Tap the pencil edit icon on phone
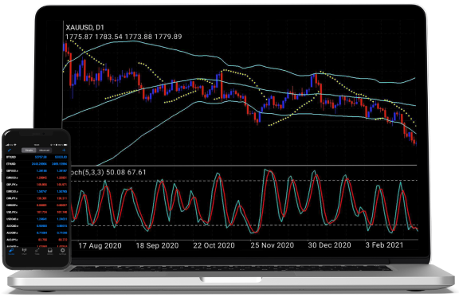This screenshot has height=301, width=459. coord(10,150)
